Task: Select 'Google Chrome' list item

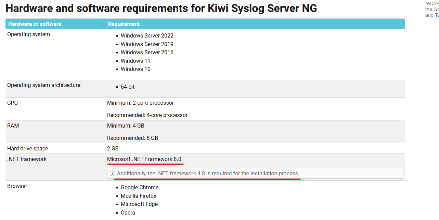Action: (x=140, y=187)
